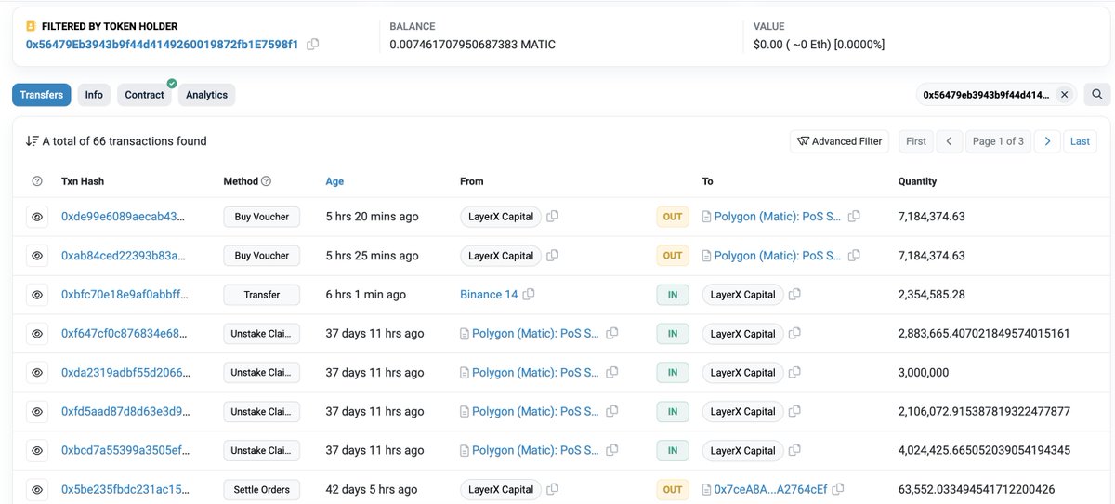Screen dimensions: 1115x504
Task: Copy Polygon PoS From address in 0xda231 row
Action: (612, 373)
